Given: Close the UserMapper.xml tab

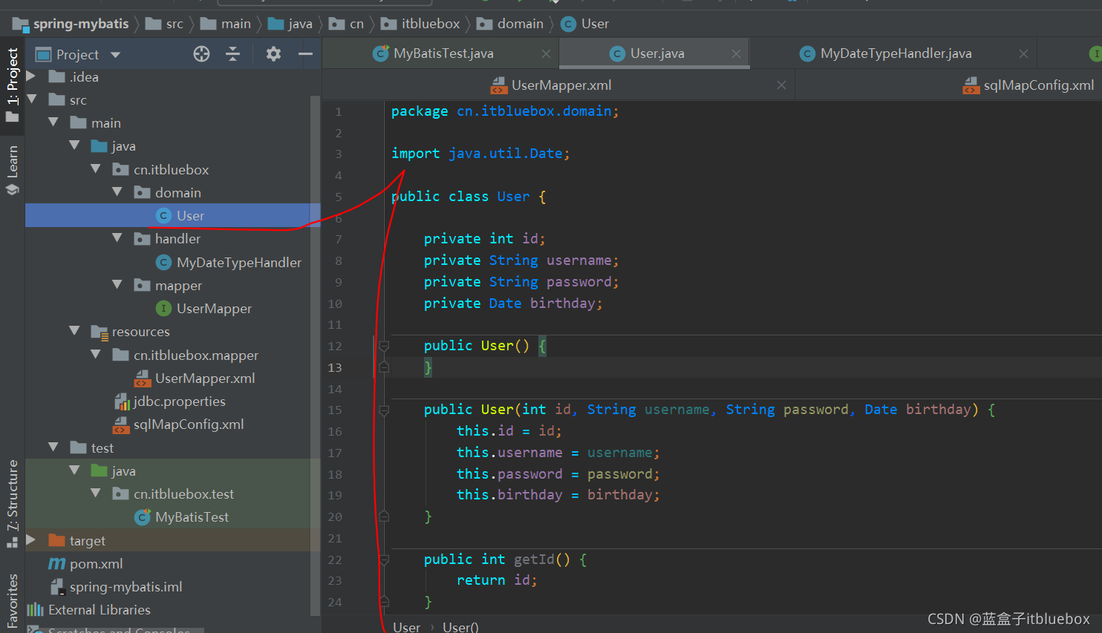Looking at the screenshot, I should [781, 85].
